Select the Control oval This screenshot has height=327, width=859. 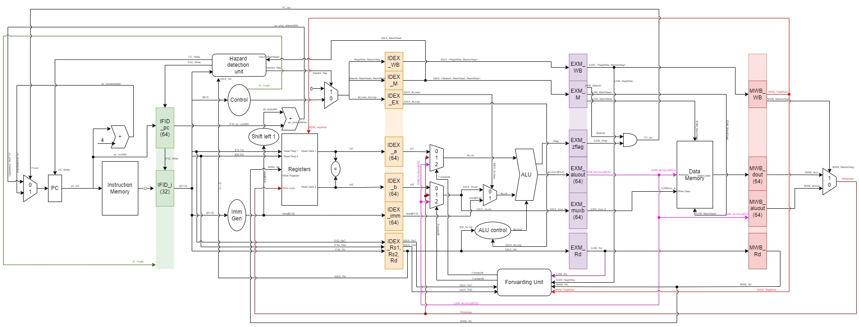click(239, 100)
